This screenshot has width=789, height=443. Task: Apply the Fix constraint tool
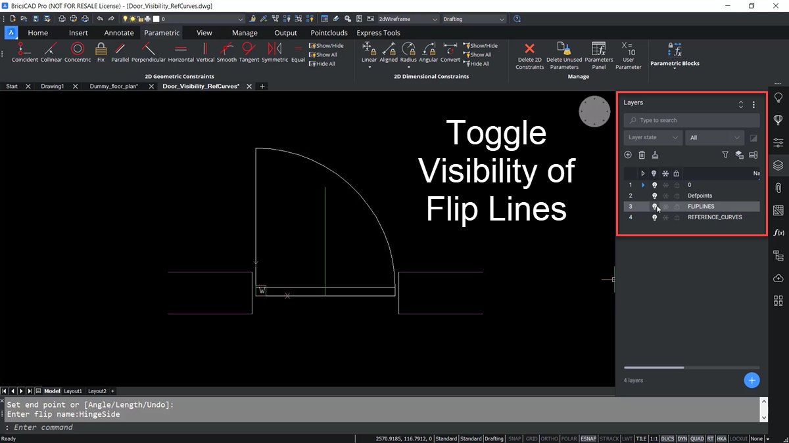click(101, 53)
